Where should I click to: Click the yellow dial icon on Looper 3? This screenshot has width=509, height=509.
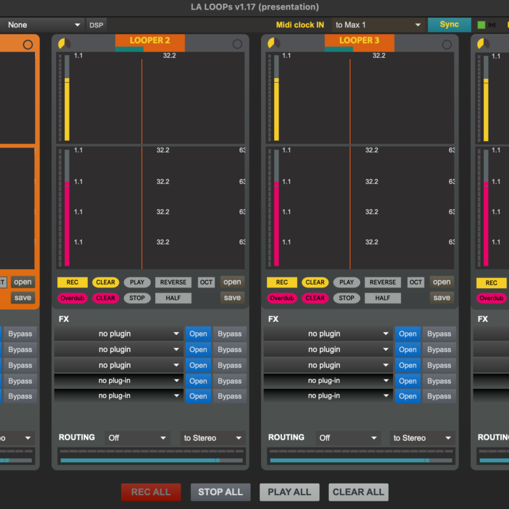[x=274, y=44]
